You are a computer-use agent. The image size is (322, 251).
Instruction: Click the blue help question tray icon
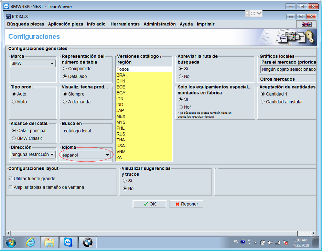pos(243,242)
